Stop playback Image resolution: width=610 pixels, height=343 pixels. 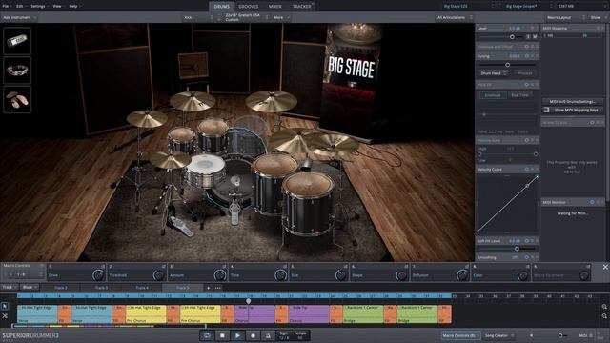click(222, 335)
